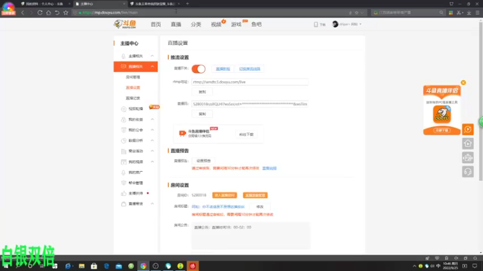Click the headset support floating button

(x=467, y=172)
